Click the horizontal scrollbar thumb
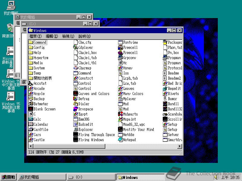 point(69,146)
